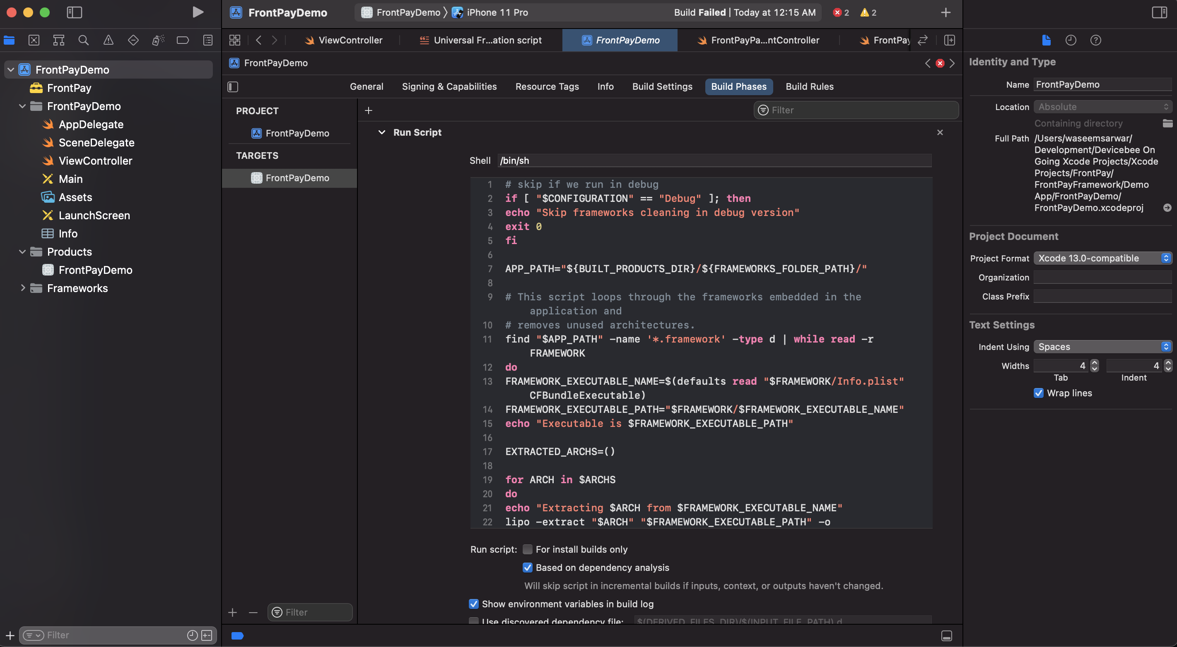Select the AppDelegate file in navigator
Screen dimensions: 1177x647
pos(91,124)
